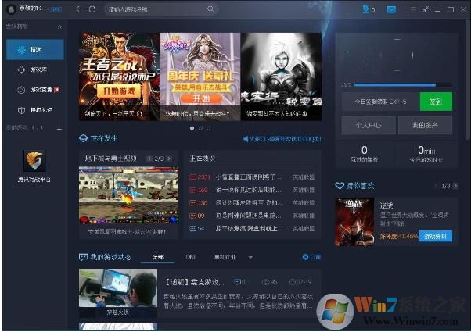Click the username text beside the avatar
This screenshot has height=332, width=471.
click(34, 9)
